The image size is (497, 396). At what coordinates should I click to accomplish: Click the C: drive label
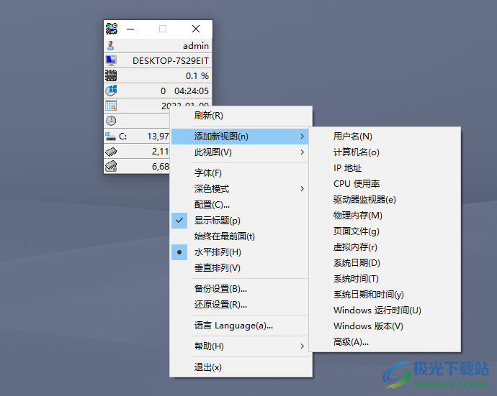(x=122, y=137)
